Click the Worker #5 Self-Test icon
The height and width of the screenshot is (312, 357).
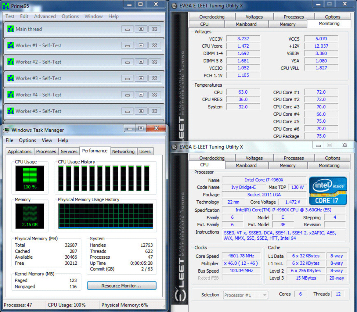click(10, 111)
